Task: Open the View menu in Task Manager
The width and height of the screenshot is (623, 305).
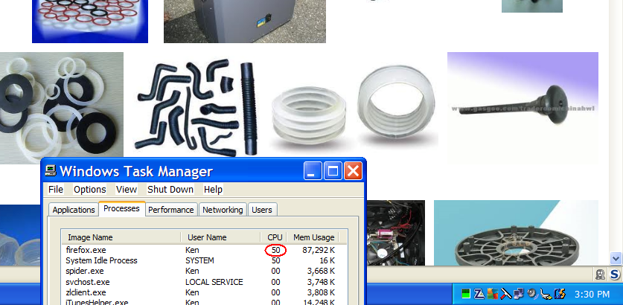Action: [127, 190]
